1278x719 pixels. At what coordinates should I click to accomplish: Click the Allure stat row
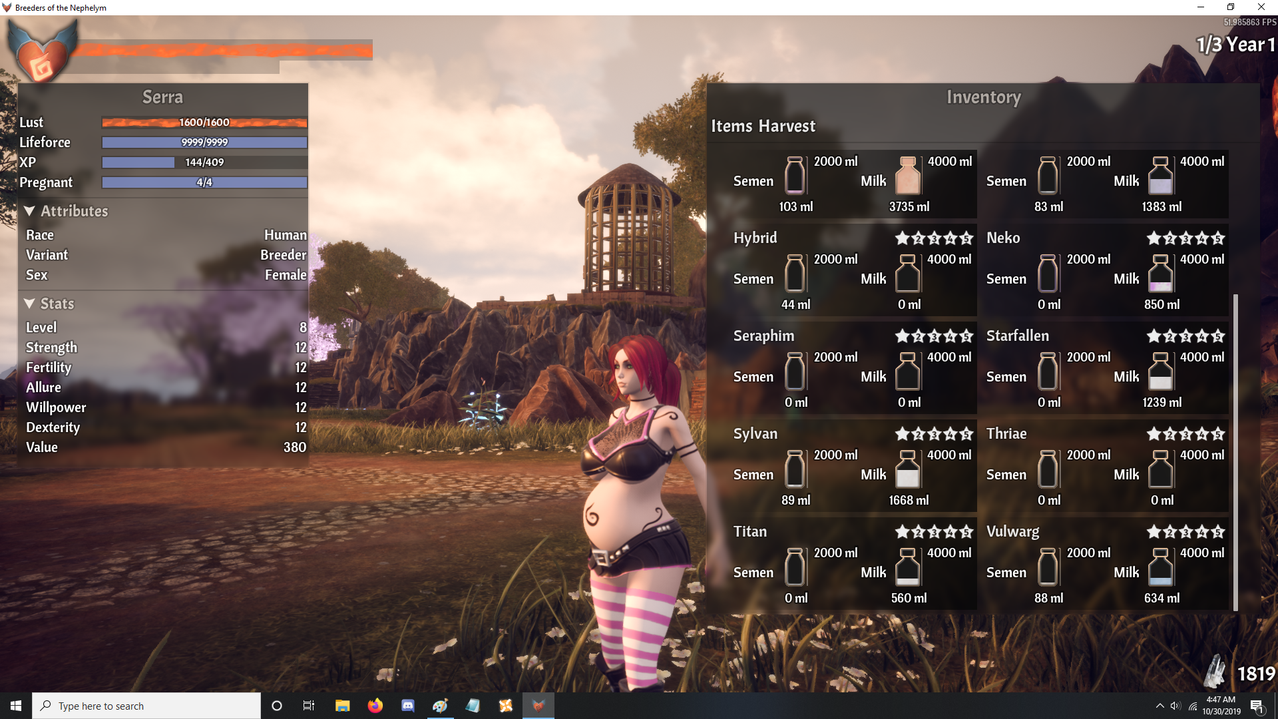pos(166,387)
